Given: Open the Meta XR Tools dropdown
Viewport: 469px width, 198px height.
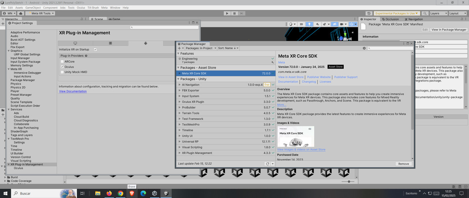Looking at the screenshot, I should point(41,13).
